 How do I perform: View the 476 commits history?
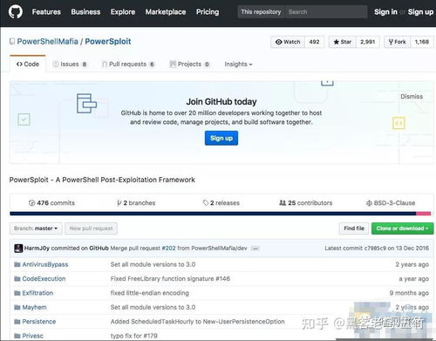coord(51,203)
